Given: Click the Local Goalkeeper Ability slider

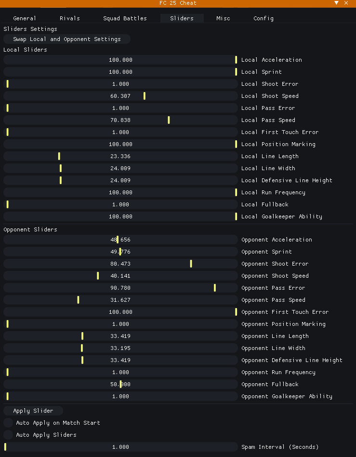Looking at the screenshot, I should pos(120,216).
